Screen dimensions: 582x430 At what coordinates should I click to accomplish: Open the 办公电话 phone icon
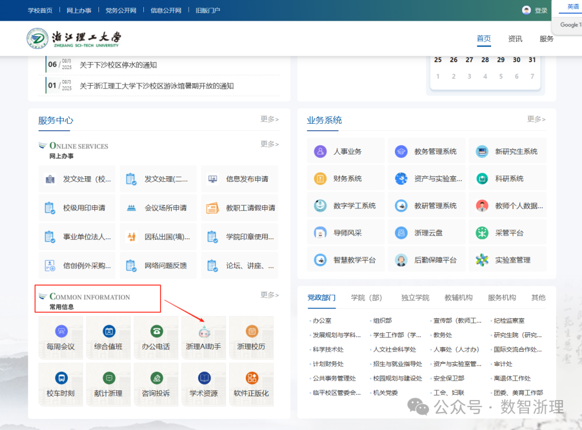[x=156, y=332]
